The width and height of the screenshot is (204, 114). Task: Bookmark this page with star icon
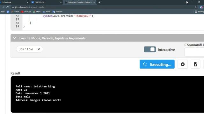click(x=195, y=7)
